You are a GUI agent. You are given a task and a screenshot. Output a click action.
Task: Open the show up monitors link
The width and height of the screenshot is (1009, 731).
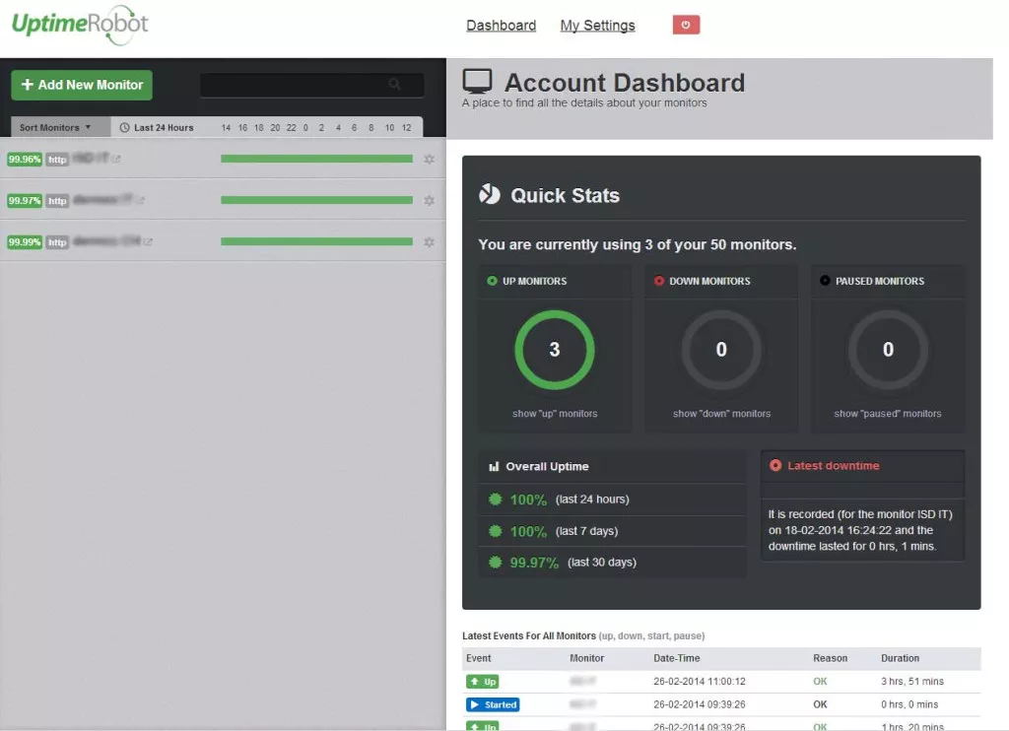point(554,413)
